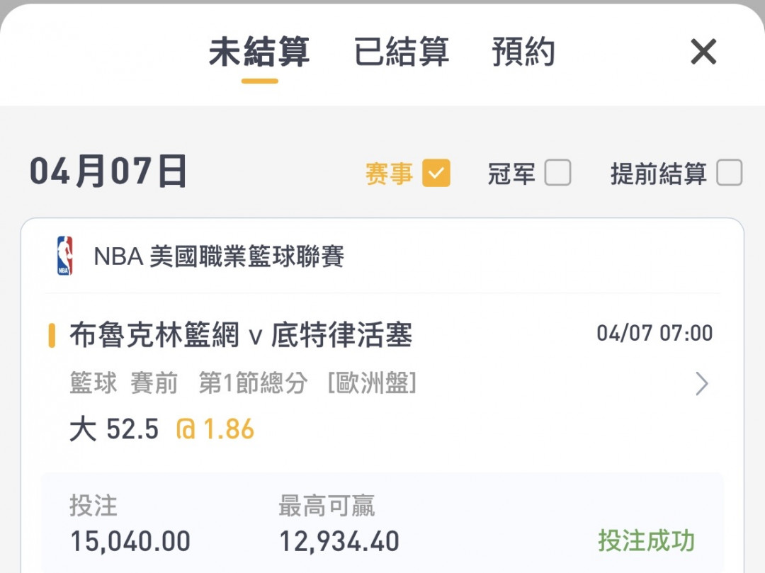
Task: Click the 15,040.00 stake amount
Action: tap(130, 541)
